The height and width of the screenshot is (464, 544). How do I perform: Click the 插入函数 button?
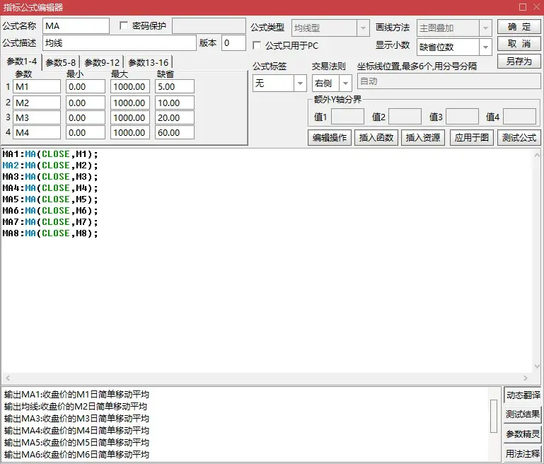tap(376, 138)
